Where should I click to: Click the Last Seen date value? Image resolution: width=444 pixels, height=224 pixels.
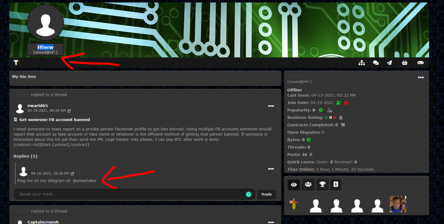(333, 95)
